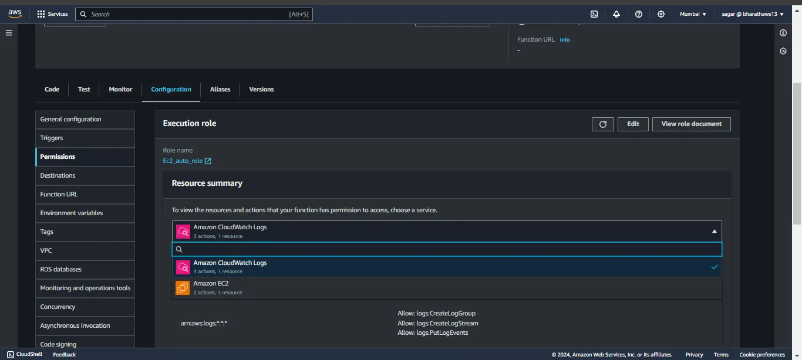The height and width of the screenshot is (360, 802).
Task: Open Environment variables settings
Action: [85, 213]
